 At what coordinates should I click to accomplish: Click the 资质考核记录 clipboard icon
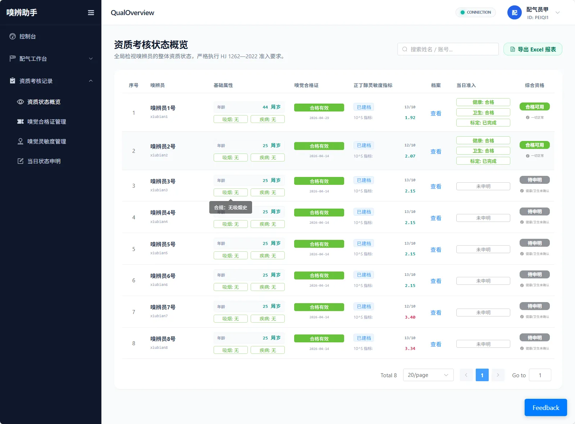[x=13, y=81]
